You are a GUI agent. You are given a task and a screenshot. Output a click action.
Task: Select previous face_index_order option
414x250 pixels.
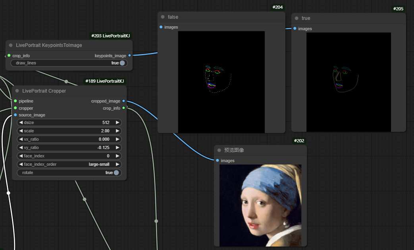21,164
